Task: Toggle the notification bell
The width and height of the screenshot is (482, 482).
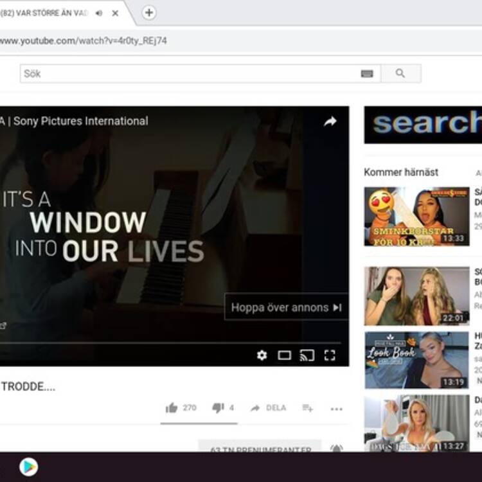Action: point(336,448)
